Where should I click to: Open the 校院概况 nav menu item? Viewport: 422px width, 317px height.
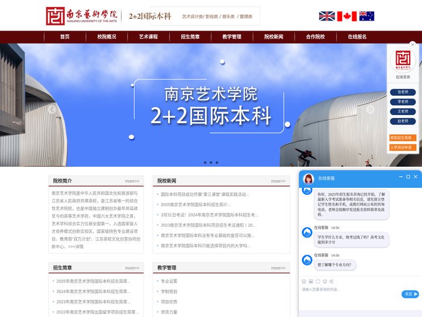(107, 37)
